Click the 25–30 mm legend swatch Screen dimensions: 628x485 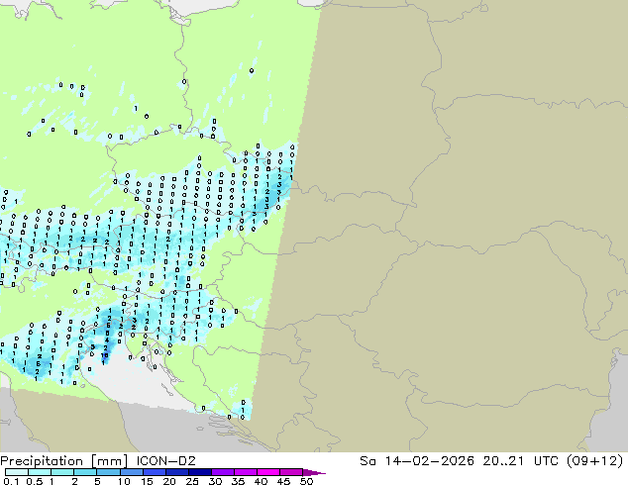tap(200, 472)
